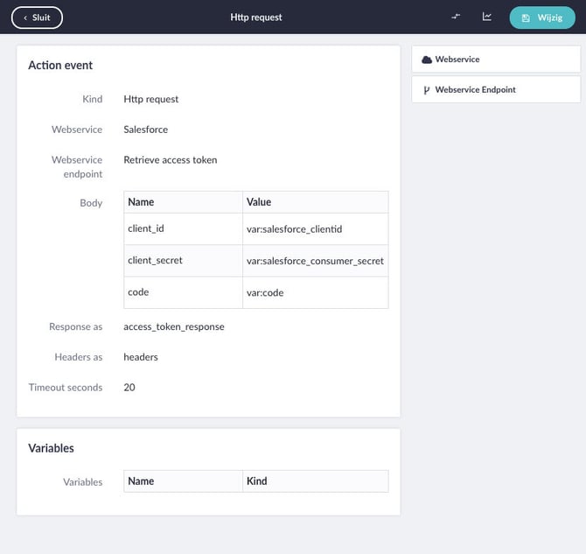This screenshot has height=554, width=586.
Task: Select the client_id body row
Action: coord(256,229)
